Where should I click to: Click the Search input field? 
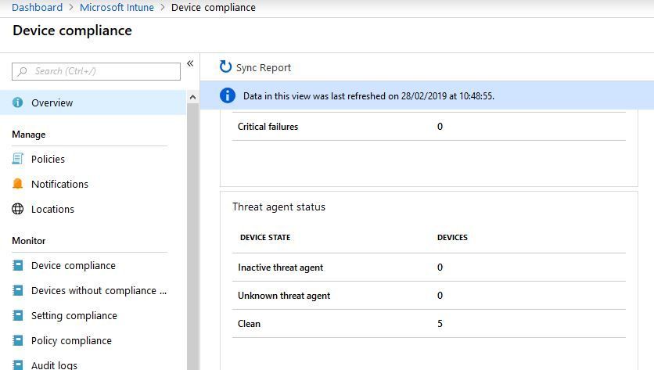pyautogui.click(x=96, y=71)
